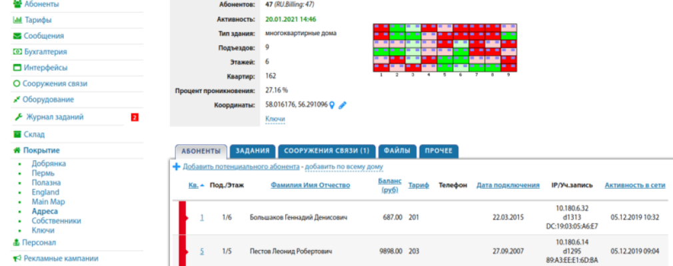This screenshot has height=266, width=673.
Task: Click the Журнал заданий wrench icon
Action: tap(18, 117)
